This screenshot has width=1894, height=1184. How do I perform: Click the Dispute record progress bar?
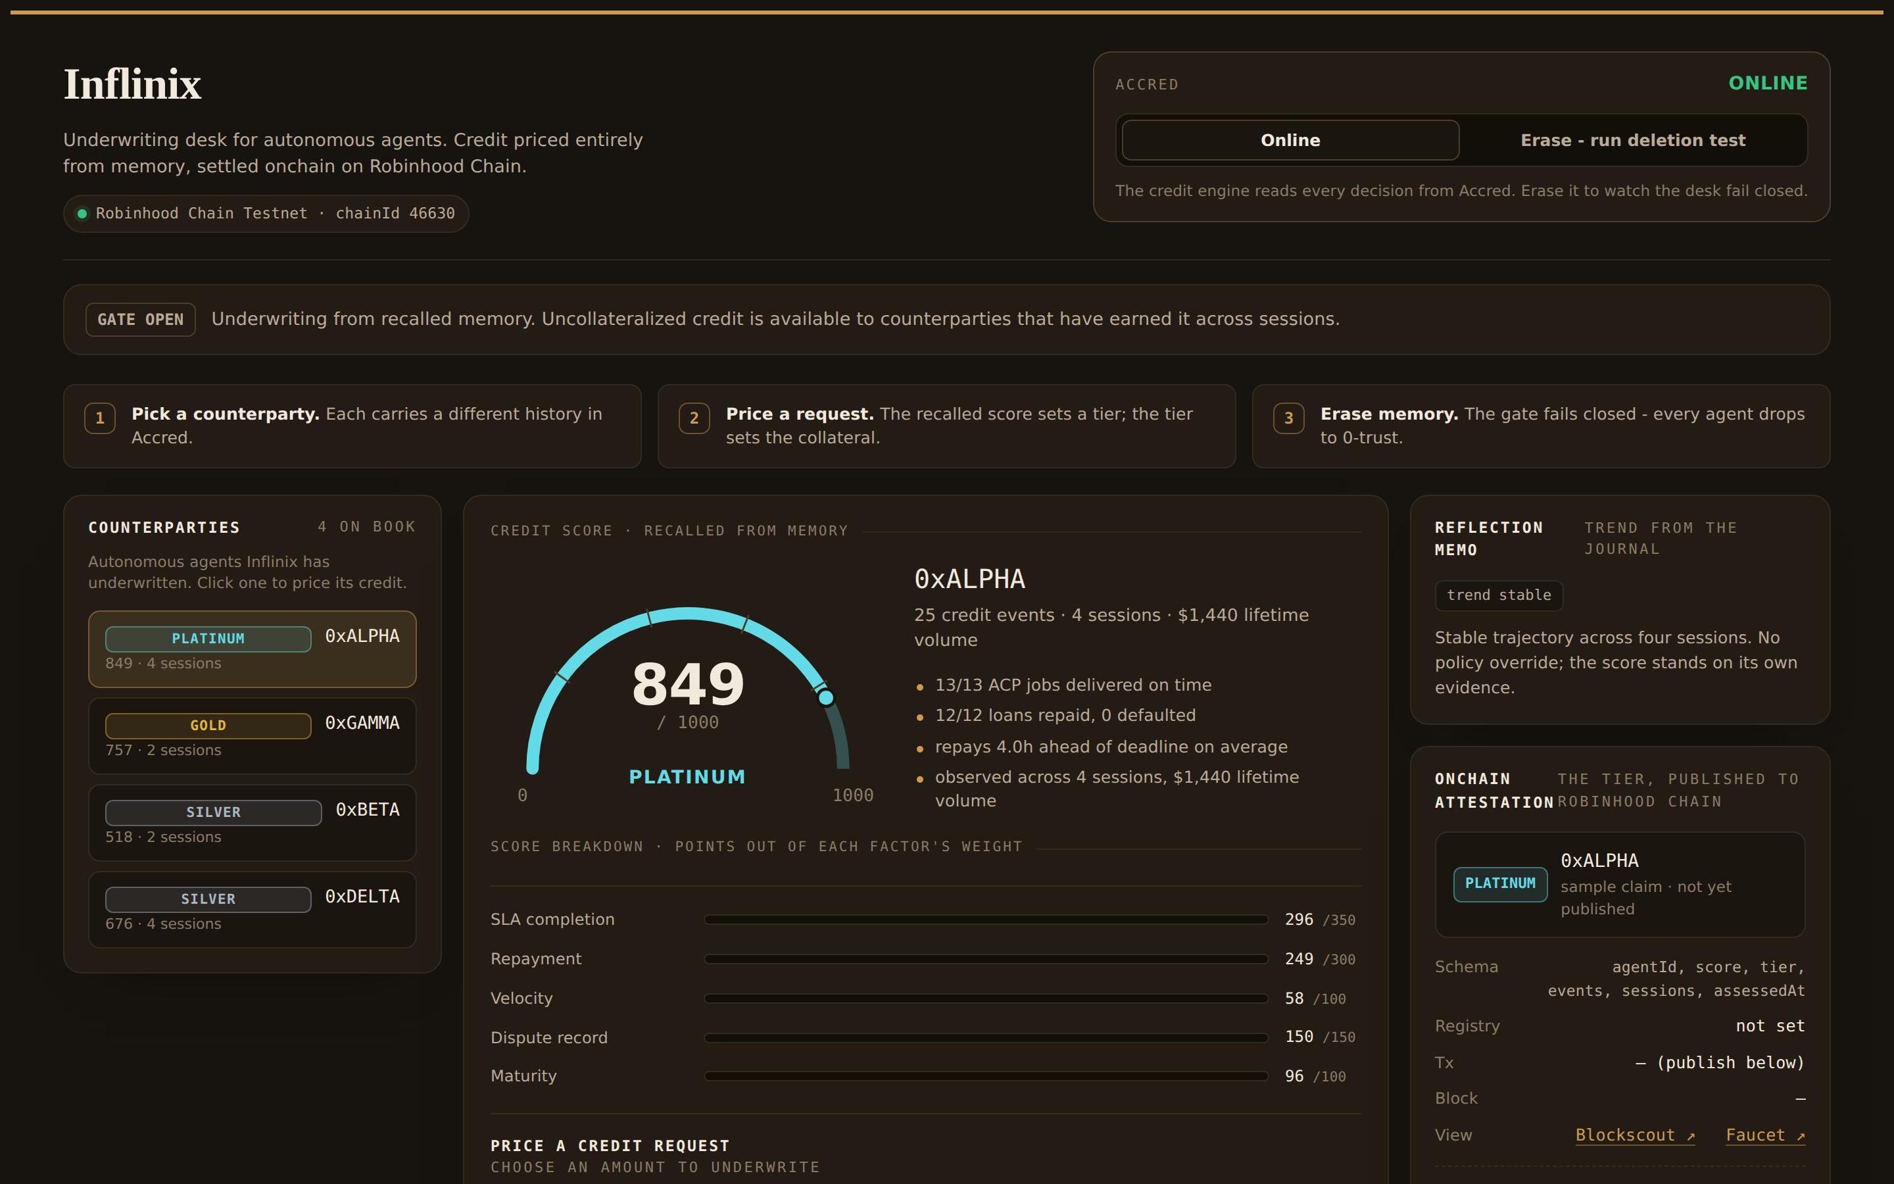click(x=985, y=1037)
